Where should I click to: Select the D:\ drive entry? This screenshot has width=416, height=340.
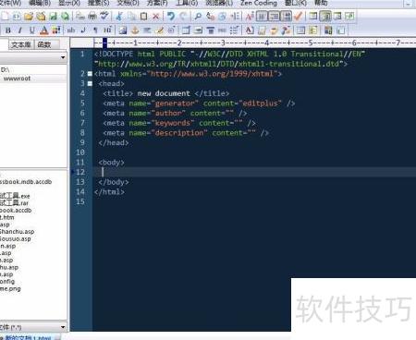click(x=5, y=70)
